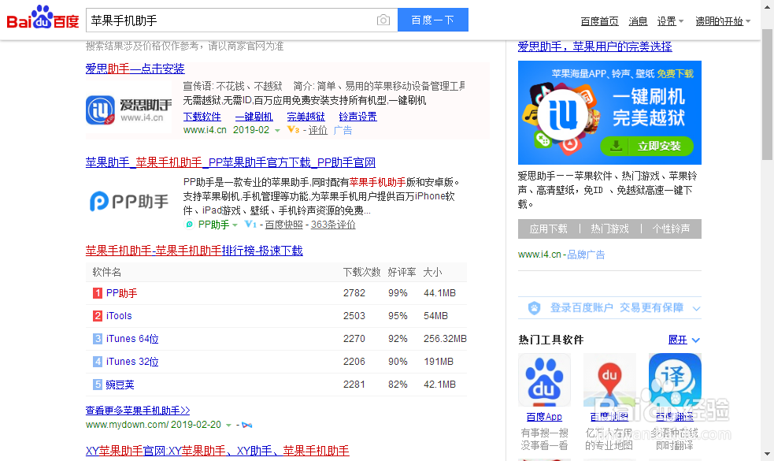The image size is (774, 461).
Task: Select the 应用下载 tab
Action: [549, 229]
